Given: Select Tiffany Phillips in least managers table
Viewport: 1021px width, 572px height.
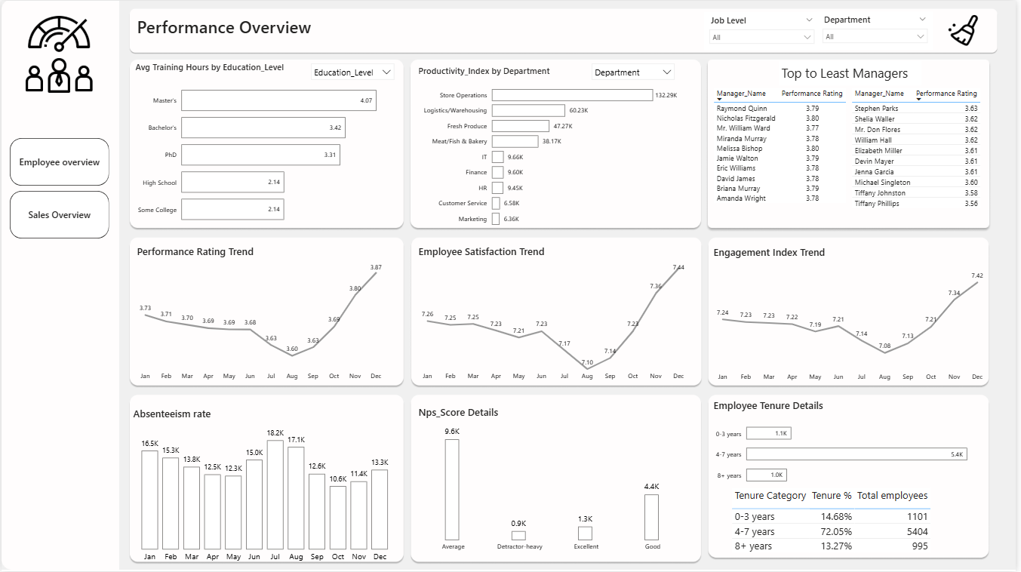Looking at the screenshot, I should [878, 204].
